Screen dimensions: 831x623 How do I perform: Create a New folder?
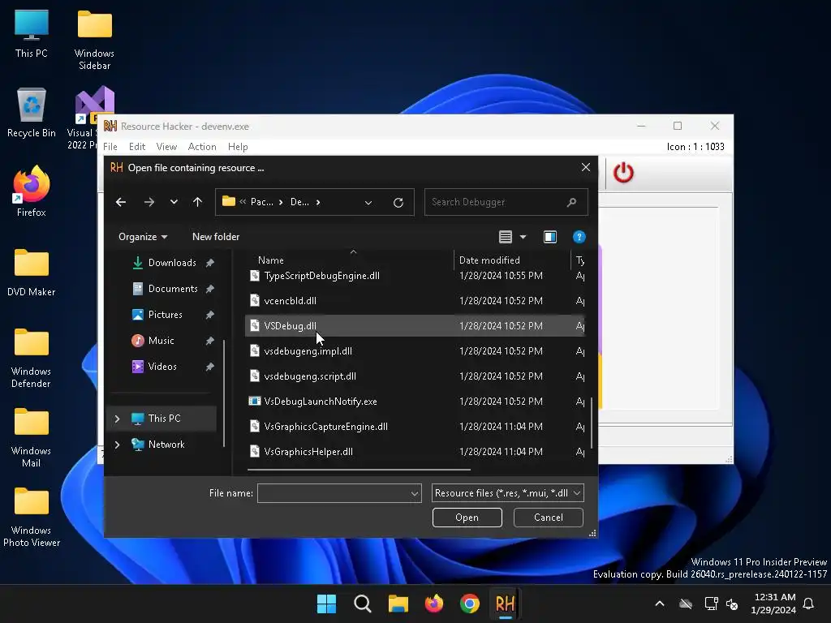tap(216, 237)
